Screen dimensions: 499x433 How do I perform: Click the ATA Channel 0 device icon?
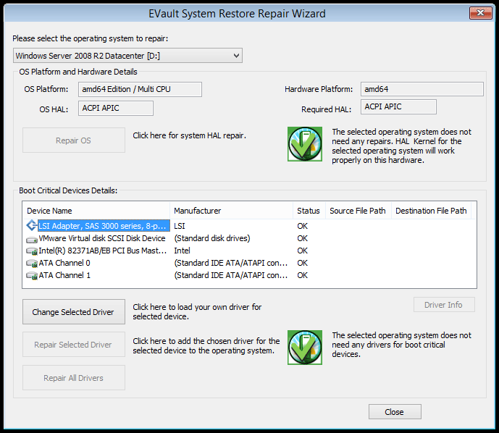point(32,264)
